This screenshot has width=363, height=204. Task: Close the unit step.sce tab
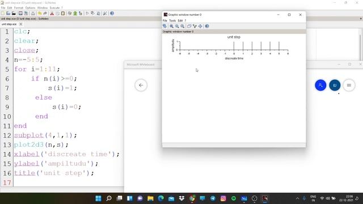point(21,24)
